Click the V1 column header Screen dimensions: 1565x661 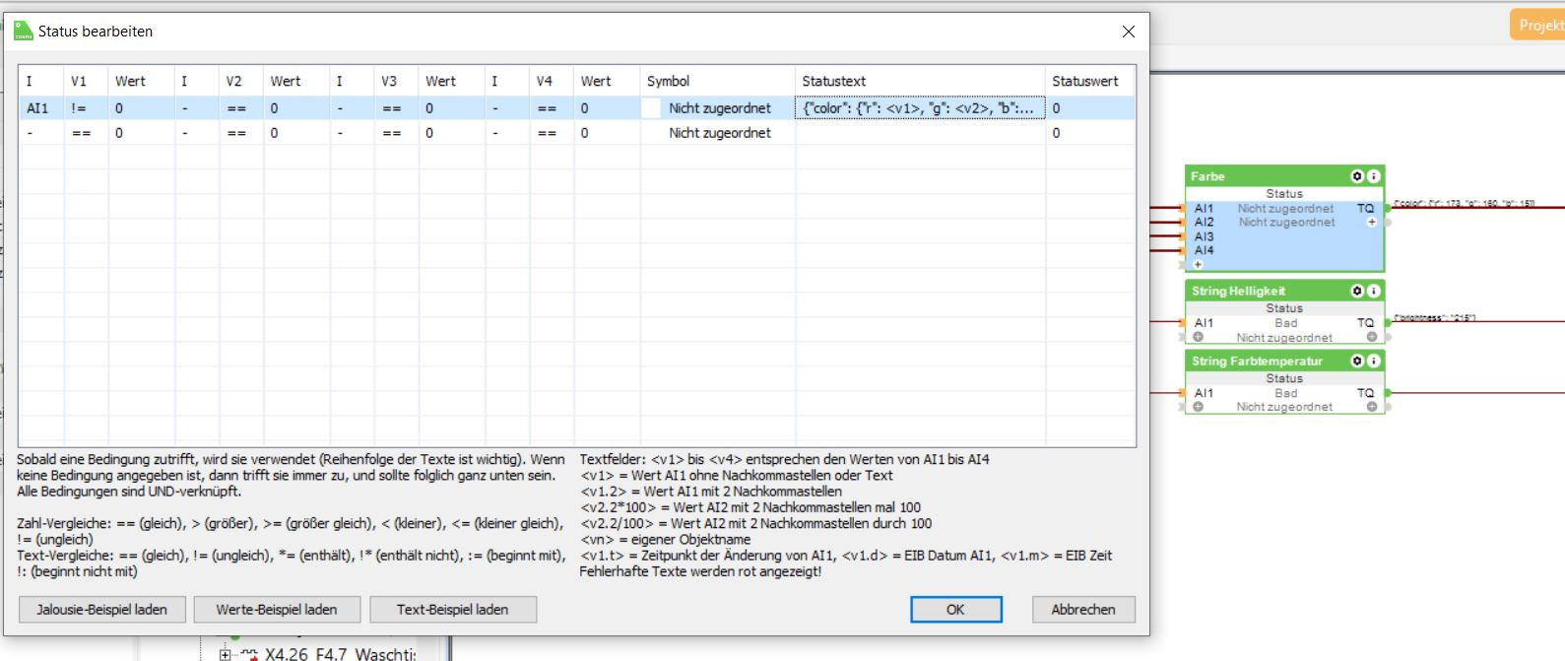pyautogui.click(x=86, y=81)
